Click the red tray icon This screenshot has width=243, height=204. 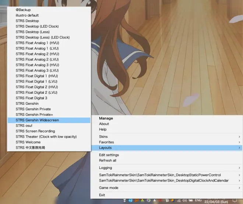pyautogui.click(x=161, y=201)
